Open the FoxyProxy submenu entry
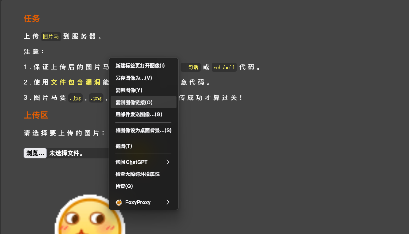The height and width of the screenshot is (234, 409). tap(143, 202)
